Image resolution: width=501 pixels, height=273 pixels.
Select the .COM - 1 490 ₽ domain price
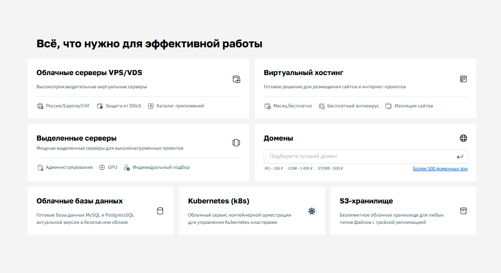(300, 168)
